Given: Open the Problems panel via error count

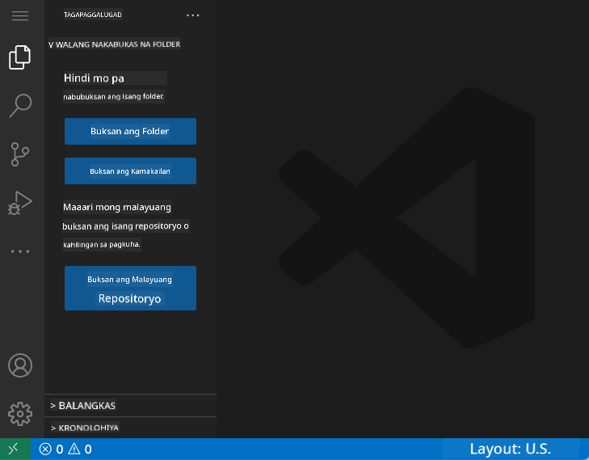Looking at the screenshot, I should tap(51, 449).
